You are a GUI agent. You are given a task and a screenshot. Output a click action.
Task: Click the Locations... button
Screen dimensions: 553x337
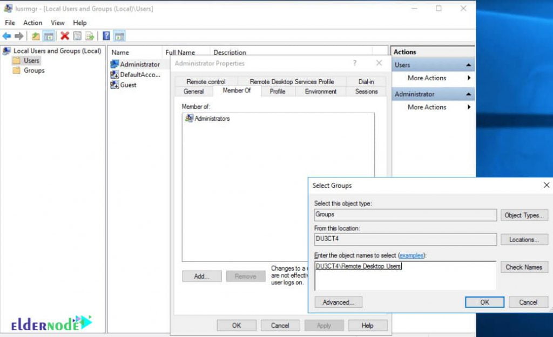pos(524,239)
